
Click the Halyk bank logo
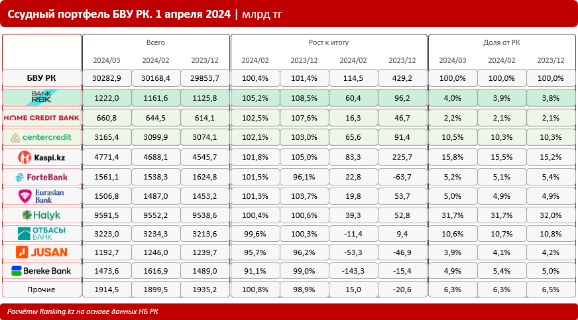coord(41,215)
